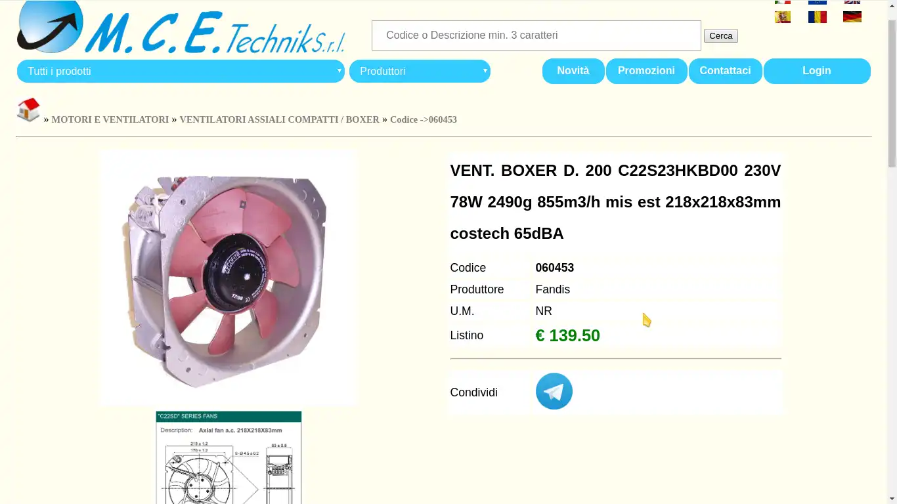
Task: Select the European Union flag icon
Action: [818, 2]
